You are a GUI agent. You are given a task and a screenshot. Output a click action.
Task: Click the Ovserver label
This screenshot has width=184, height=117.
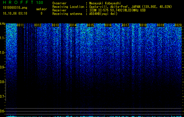pyautogui.click(x=59, y=3)
